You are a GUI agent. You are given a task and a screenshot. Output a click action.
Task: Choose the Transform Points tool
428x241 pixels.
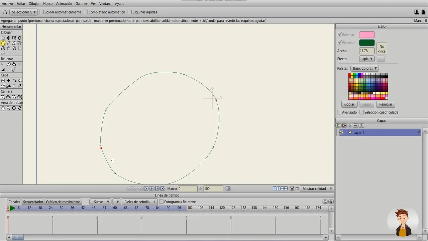(9, 38)
